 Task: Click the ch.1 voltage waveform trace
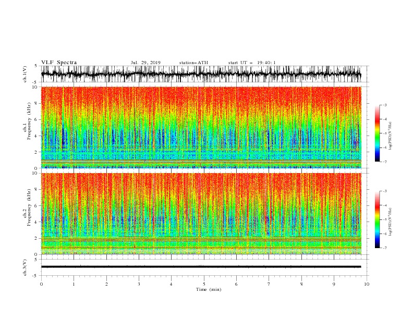201,74
